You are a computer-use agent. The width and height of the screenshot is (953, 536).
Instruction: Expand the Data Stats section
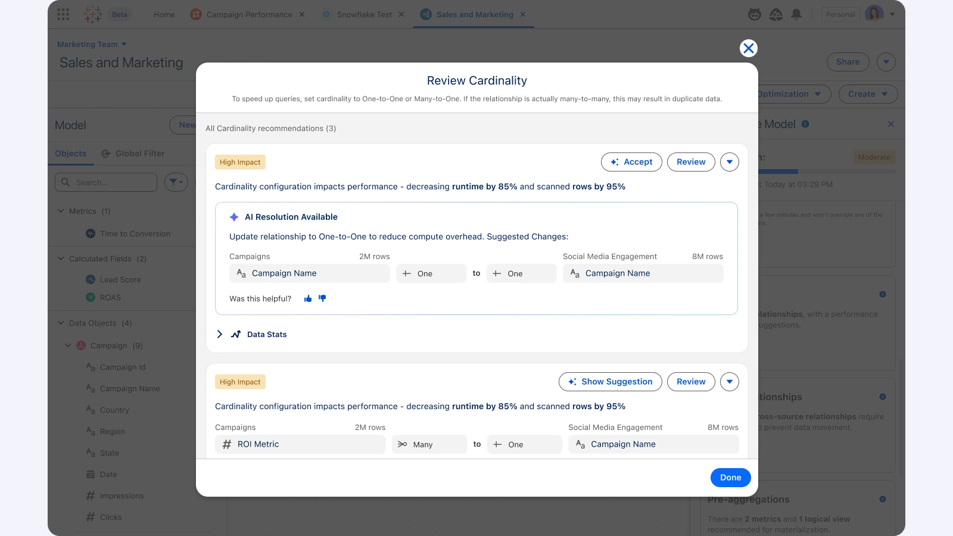[220, 334]
